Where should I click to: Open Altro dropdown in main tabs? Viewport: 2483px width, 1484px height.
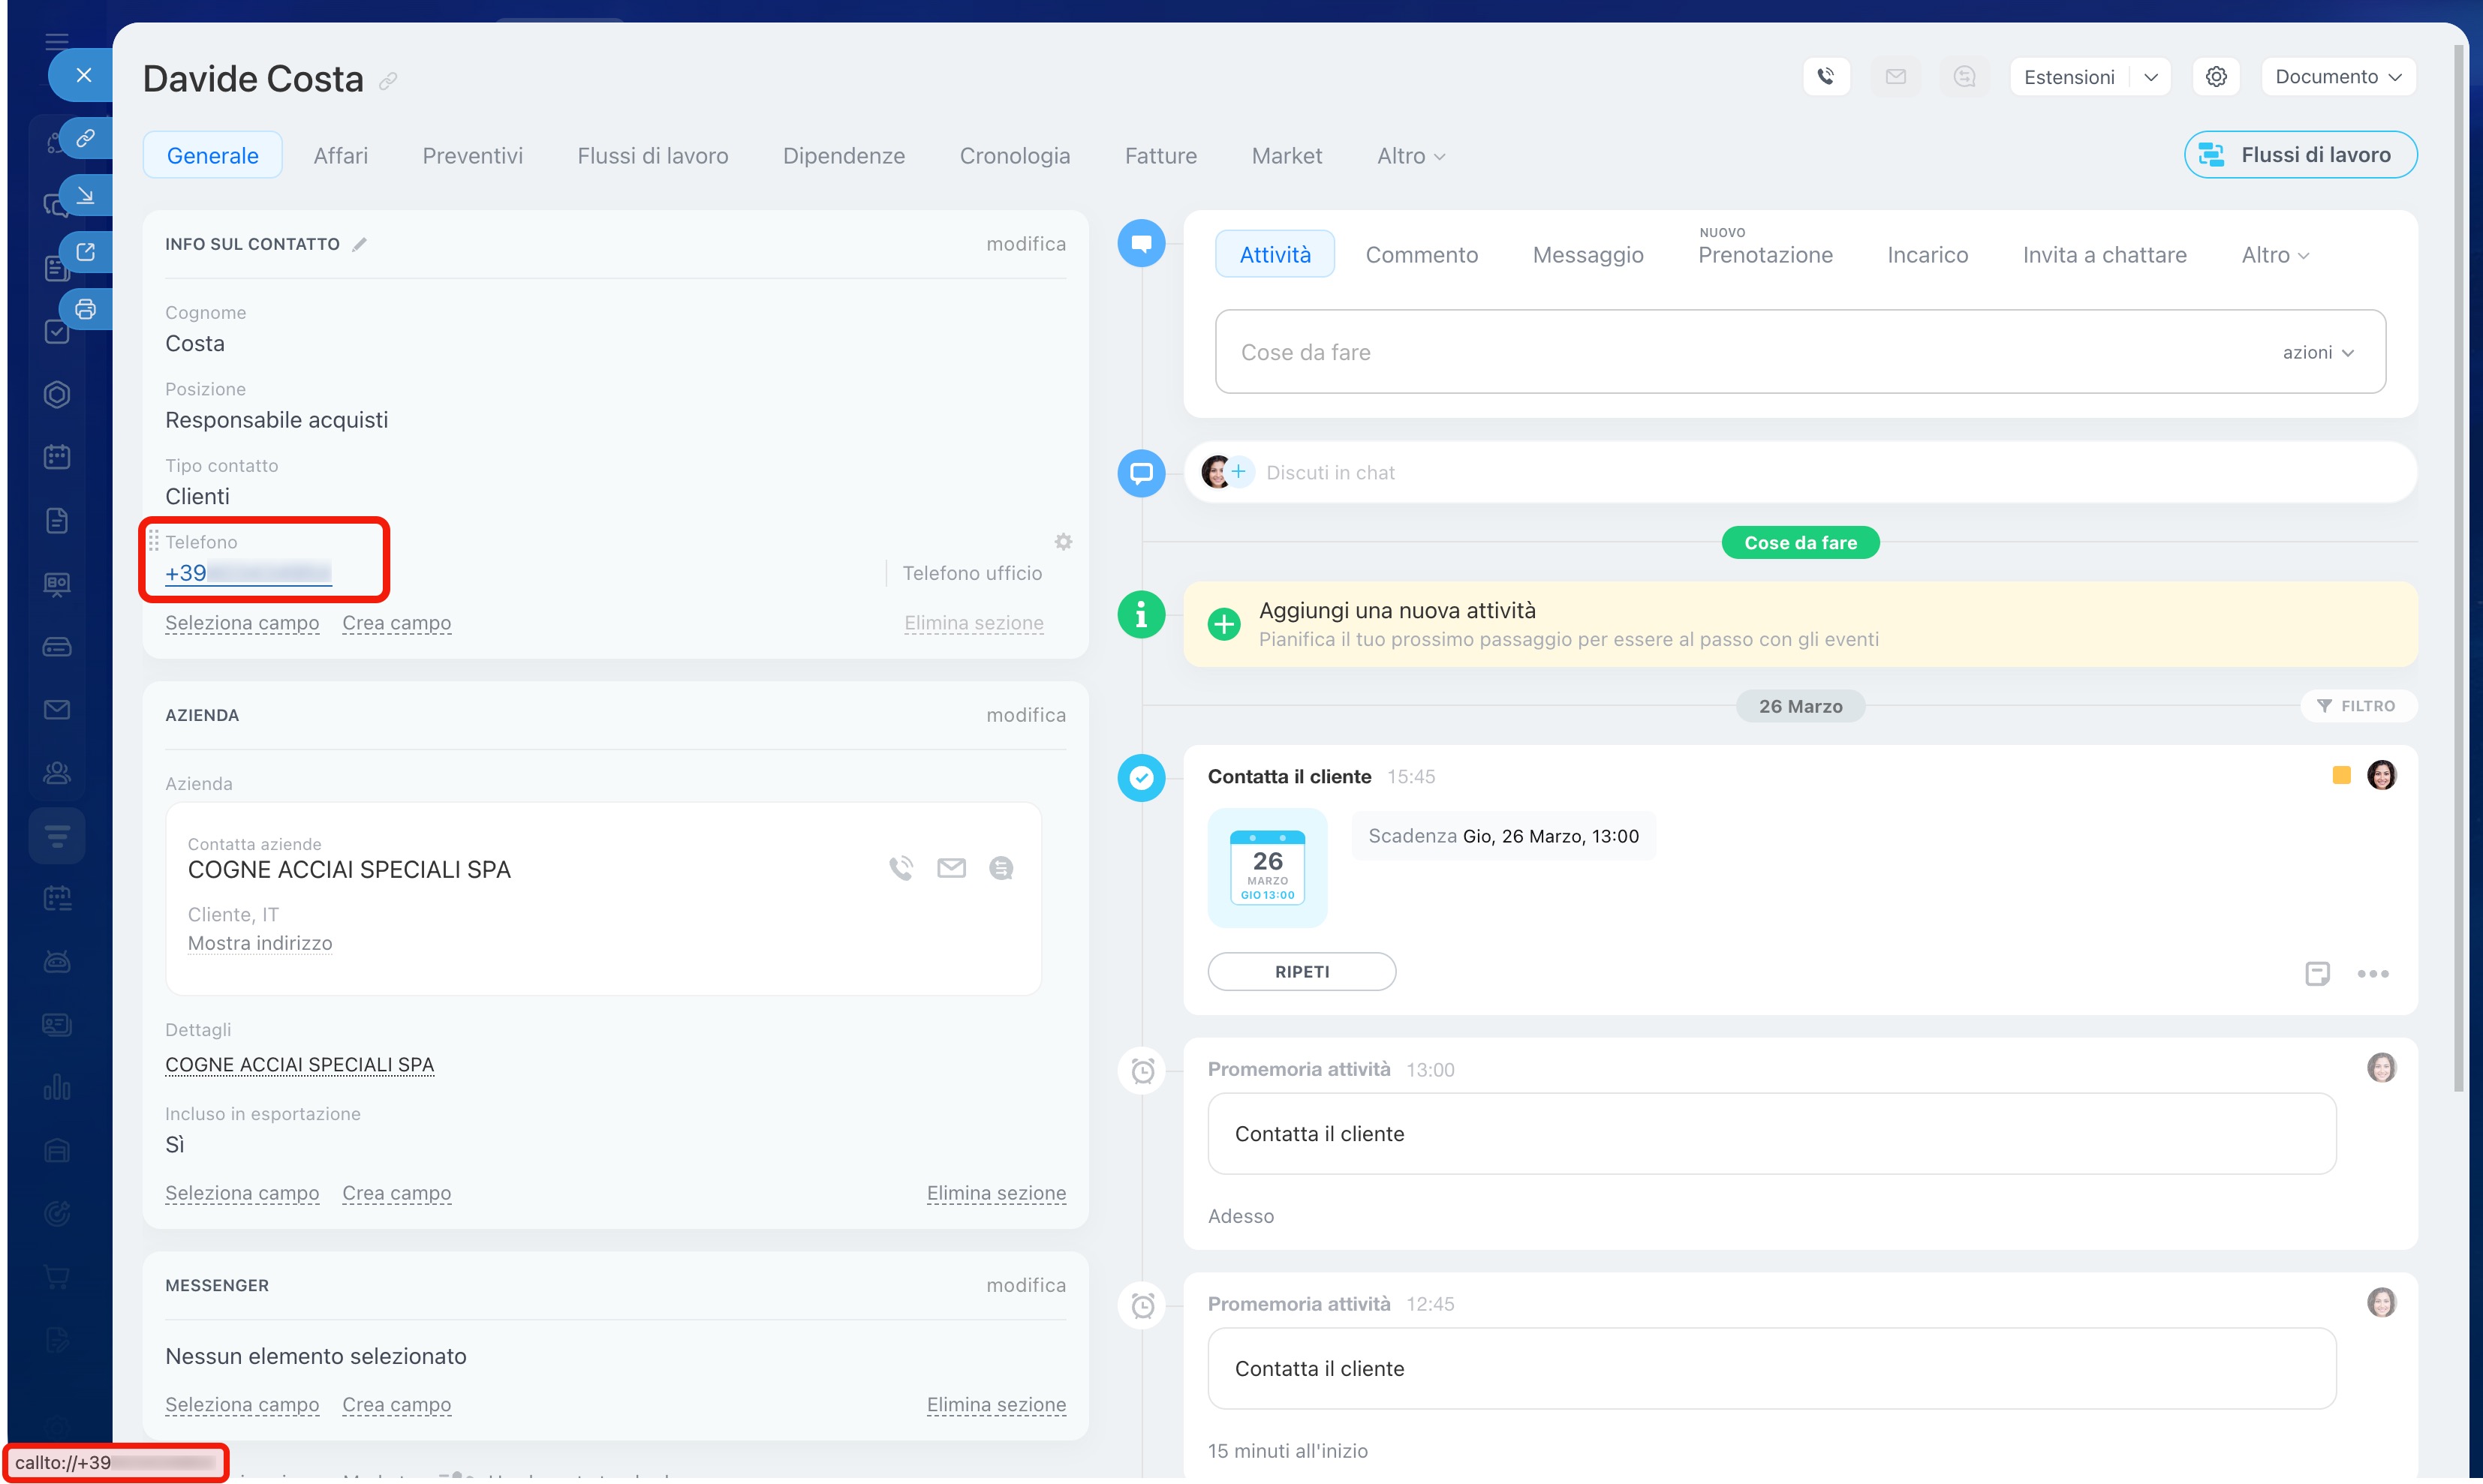click(x=1410, y=156)
